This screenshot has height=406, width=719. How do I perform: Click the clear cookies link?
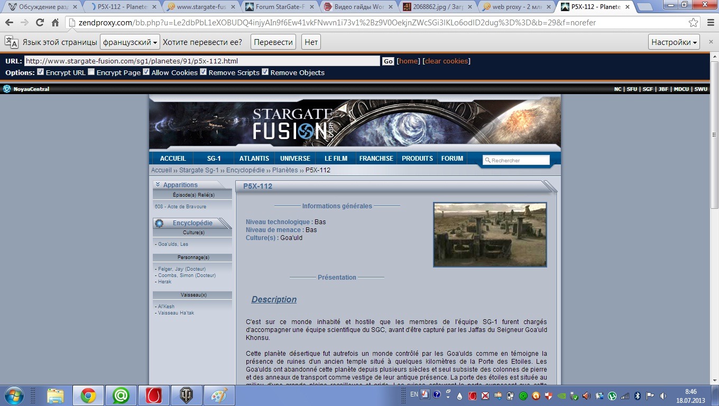point(446,61)
